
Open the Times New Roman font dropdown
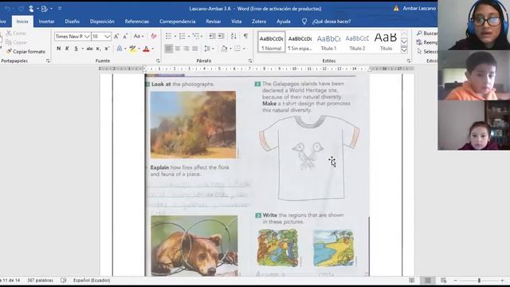coord(87,37)
